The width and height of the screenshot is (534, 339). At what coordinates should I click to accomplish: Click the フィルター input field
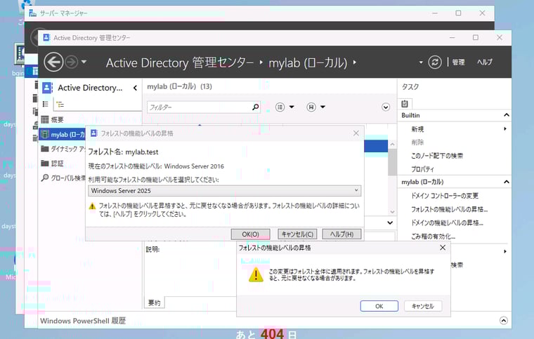pos(200,107)
